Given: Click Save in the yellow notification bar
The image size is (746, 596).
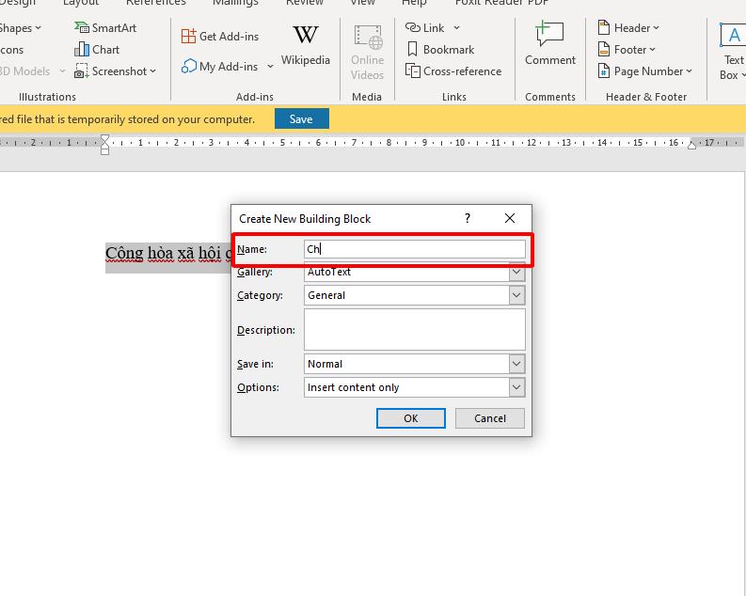Looking at the screenshot, I should [x=302, y=118].
